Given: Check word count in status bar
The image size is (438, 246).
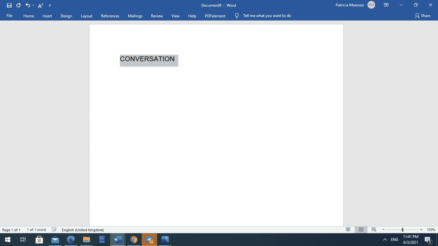Looking at the screenshot, I should pos(37,229).
